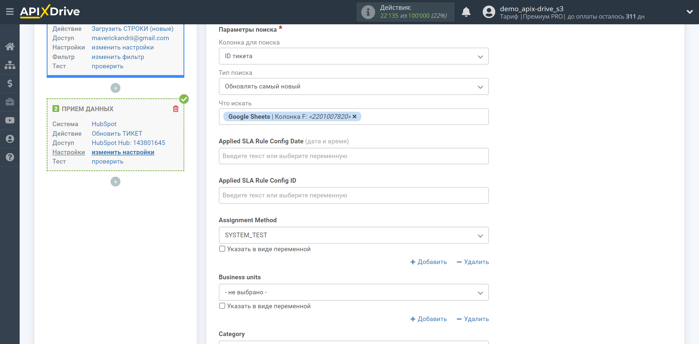Open connections diagram sidebar icon
The image size is (699, 344).
(x=10, y=65)
